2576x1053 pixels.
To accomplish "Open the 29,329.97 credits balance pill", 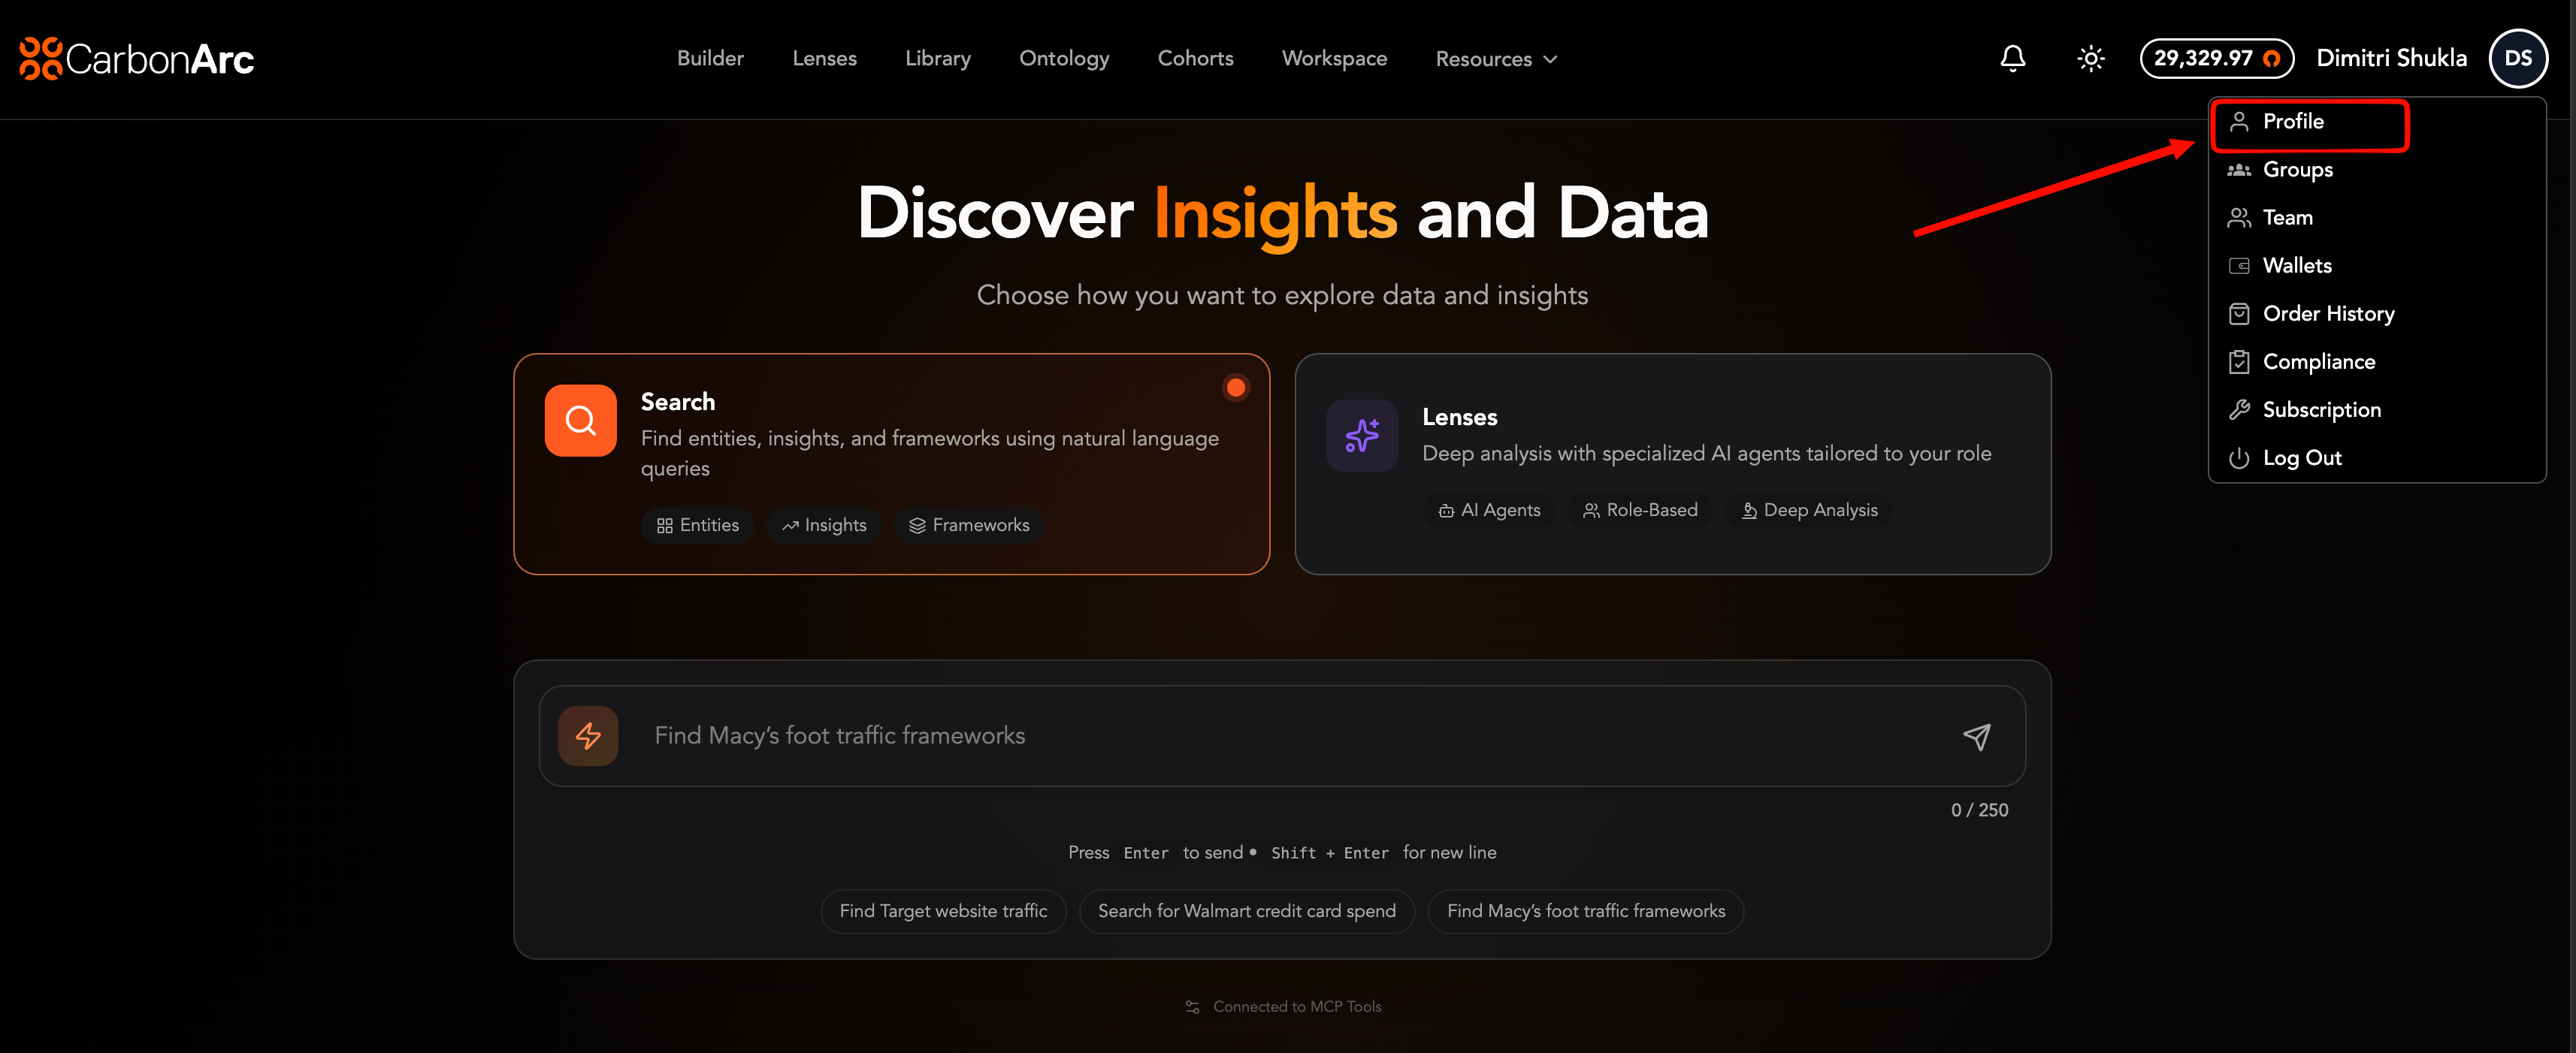I will pyautogui.click(x=2215, y=59).
